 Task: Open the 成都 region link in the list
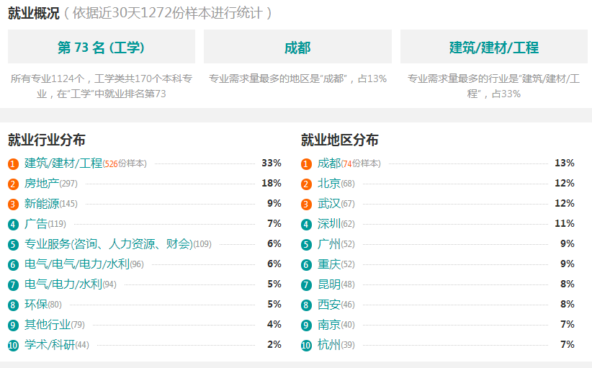(329, 163)
